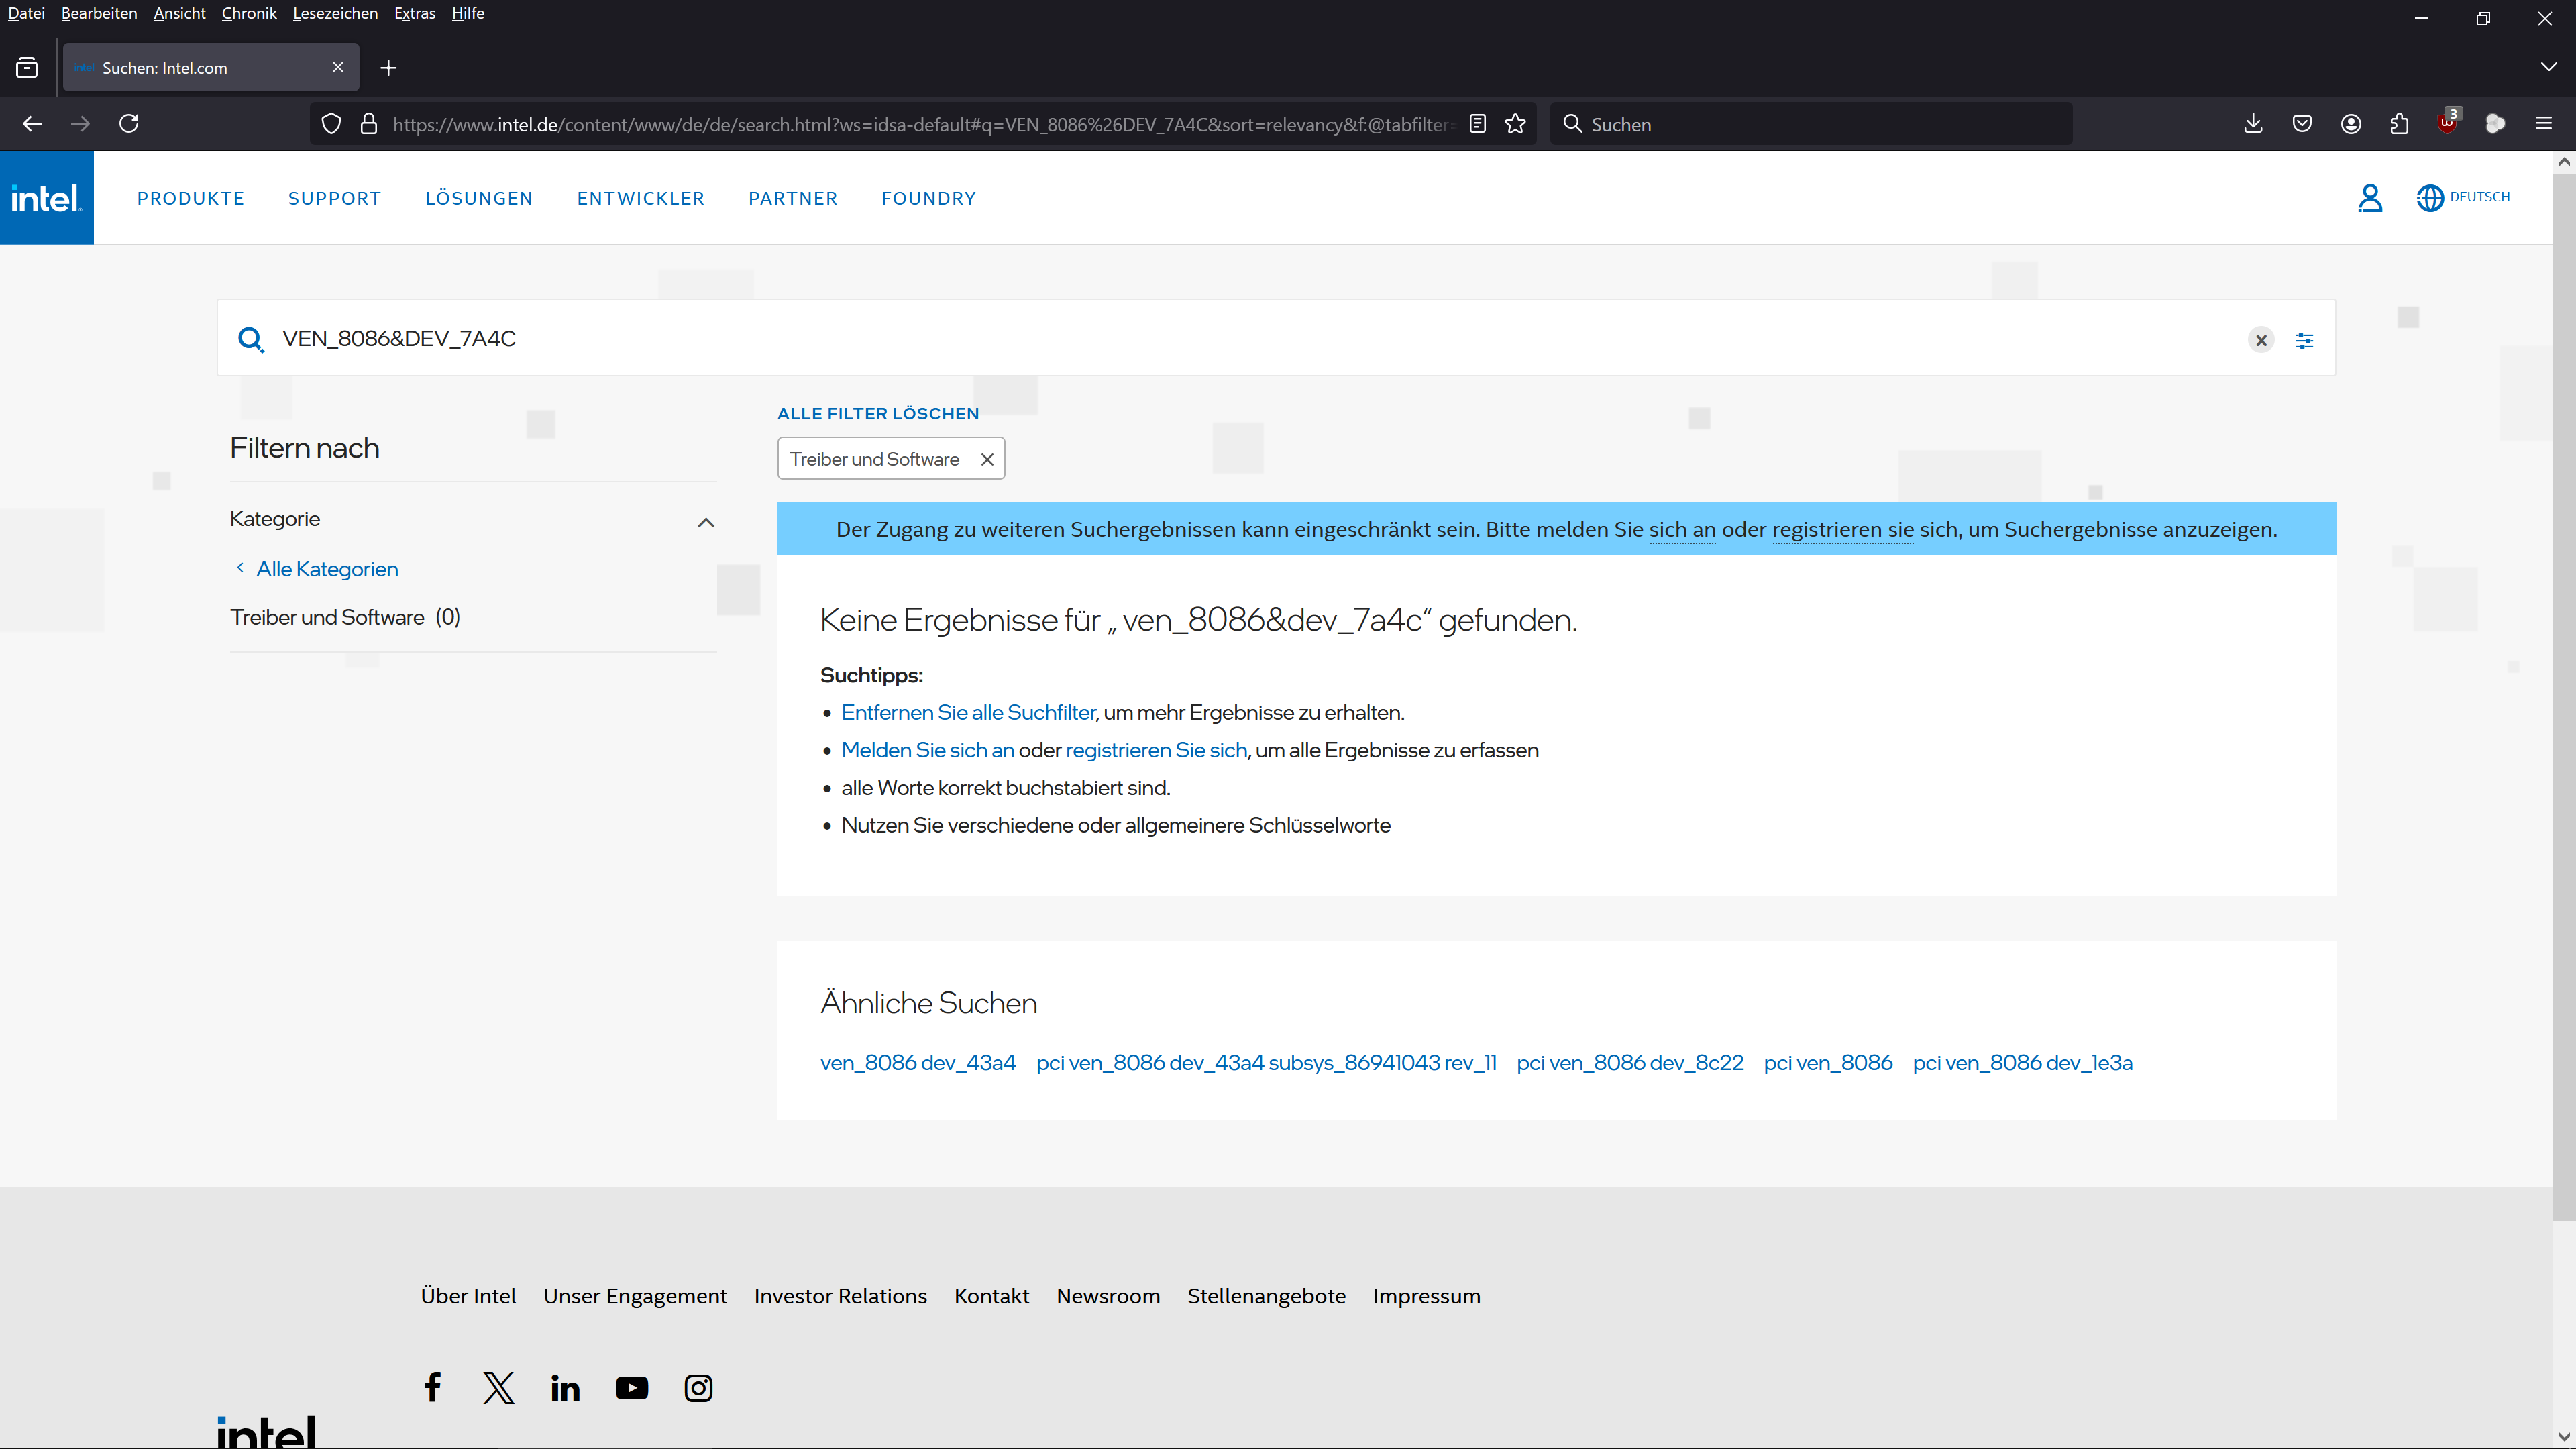Open the PRODUKTE navigation menu
This screenshot has width=2576, height=1449.
(x=191, y=198)
